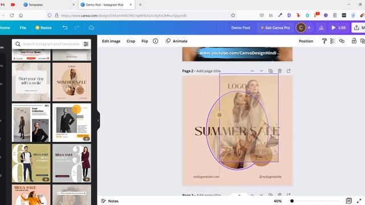Choose the template with yellow circle and black suit
The image size is (365, 205).
tap(72, 122)
